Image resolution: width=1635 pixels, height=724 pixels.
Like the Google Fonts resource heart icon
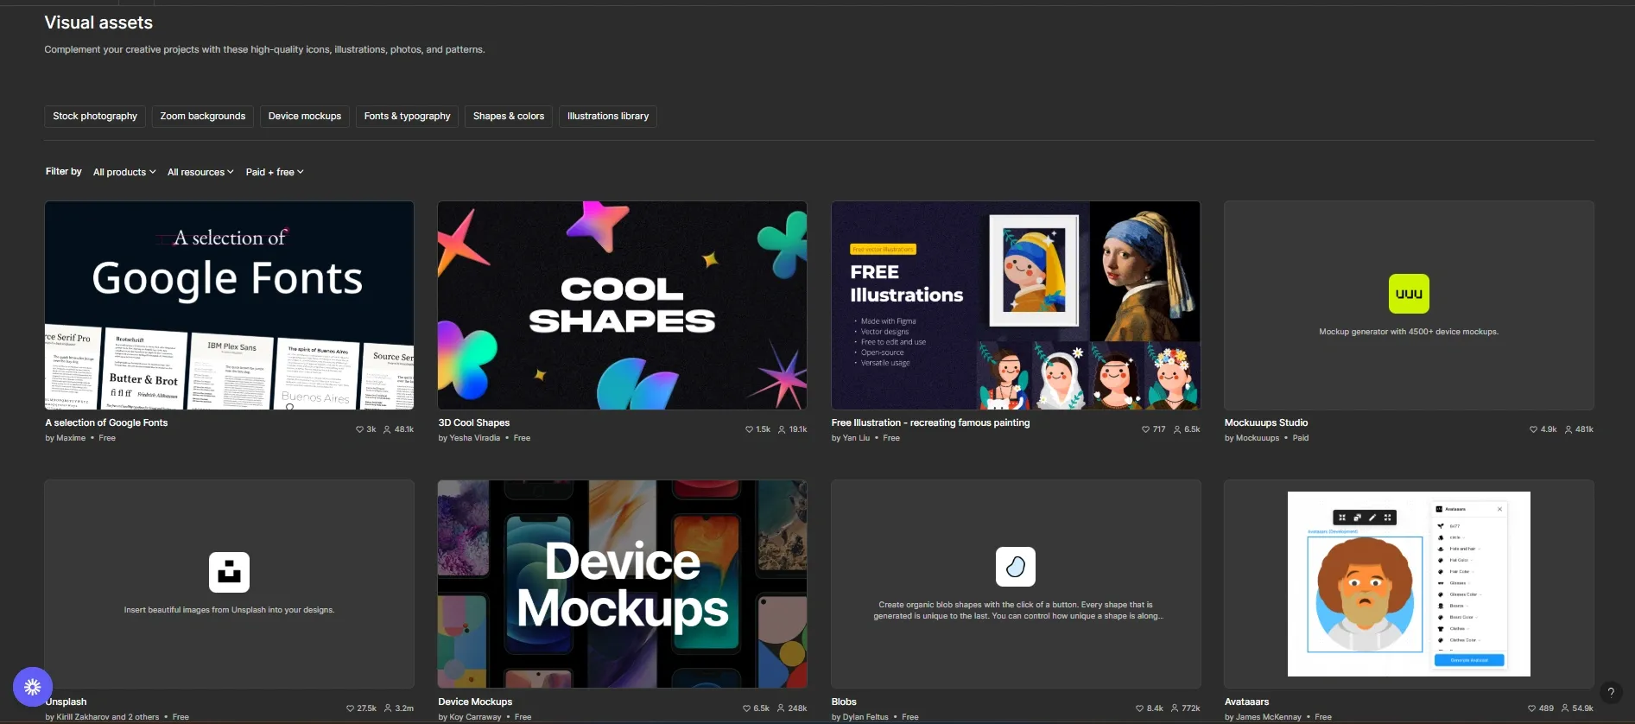coord(359,429)
